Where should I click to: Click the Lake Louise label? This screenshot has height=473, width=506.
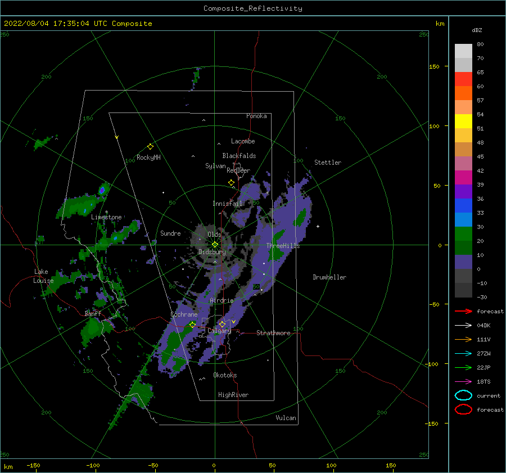pos(43,276)
